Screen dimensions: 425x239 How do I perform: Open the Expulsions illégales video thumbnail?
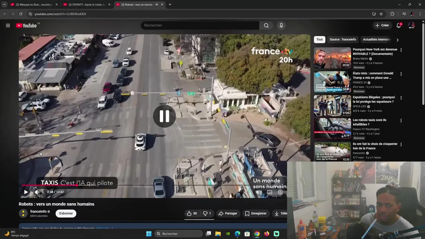[x=332, y=106]
